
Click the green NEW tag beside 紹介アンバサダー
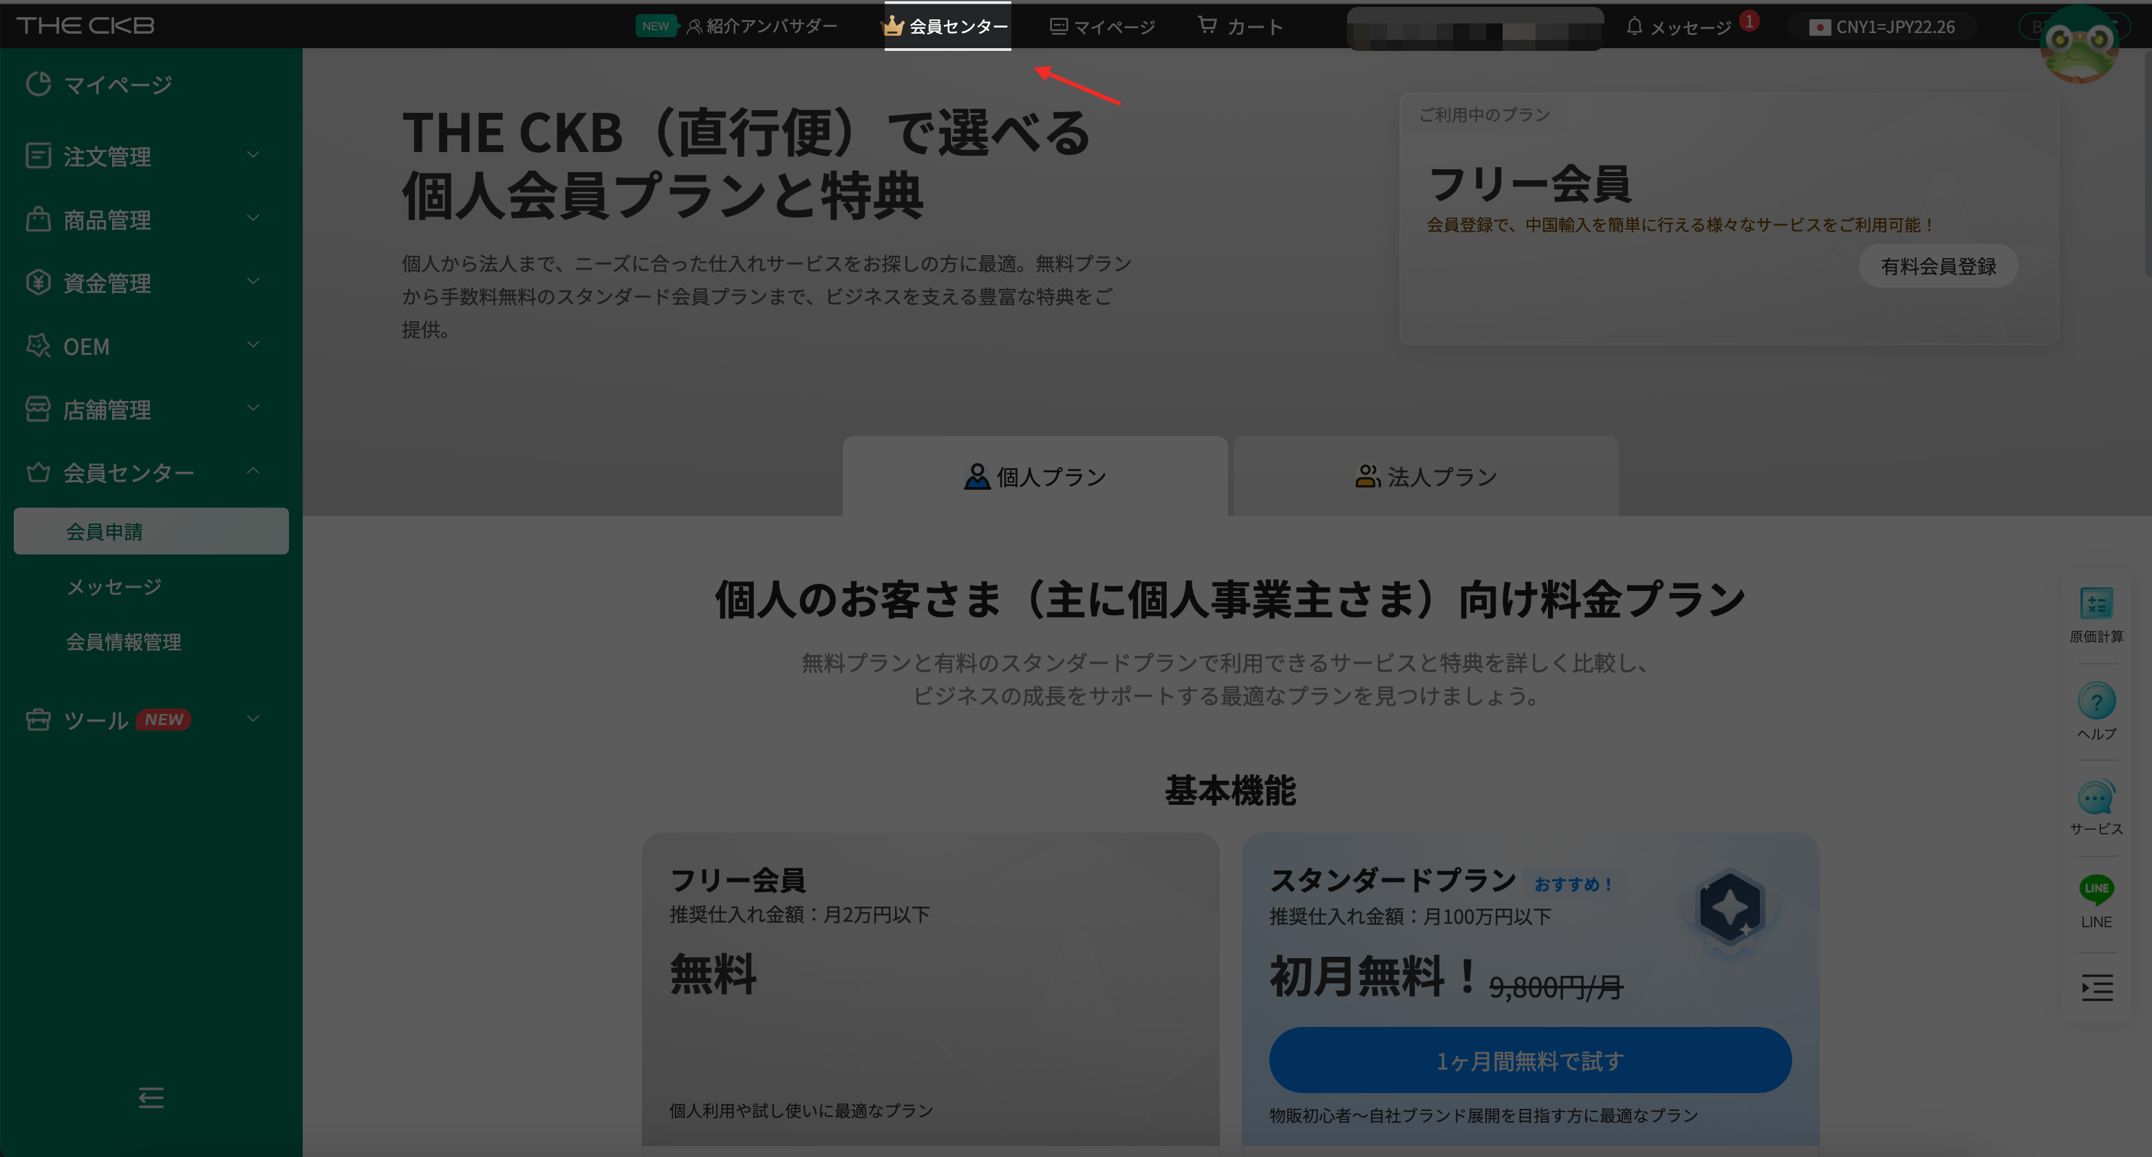tap(656, 26)
